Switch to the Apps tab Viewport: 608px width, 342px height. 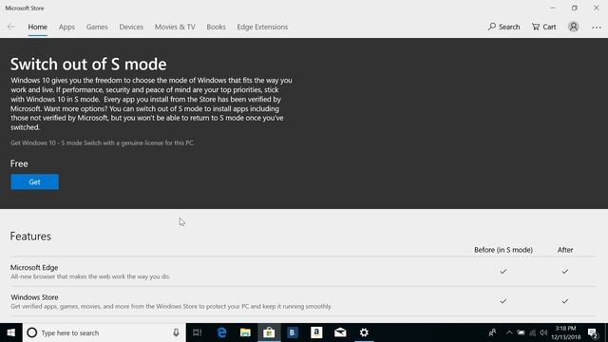pos(66,27)
